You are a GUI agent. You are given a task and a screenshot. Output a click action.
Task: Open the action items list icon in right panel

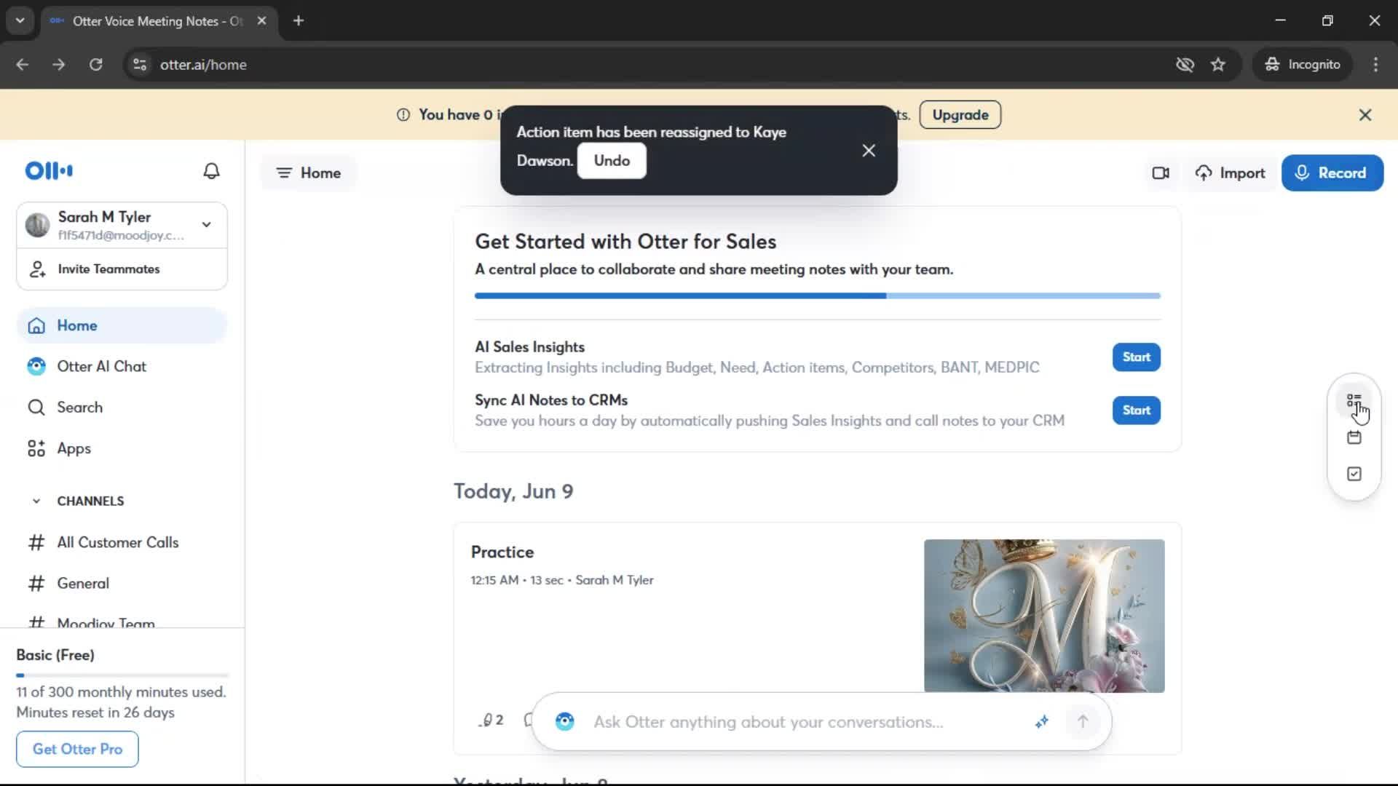point(1354,401)
